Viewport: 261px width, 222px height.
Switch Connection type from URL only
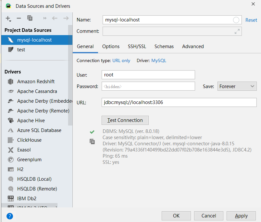121,60
